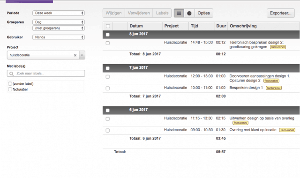Click the grand total 05:57 value

[x=221, y=152]
